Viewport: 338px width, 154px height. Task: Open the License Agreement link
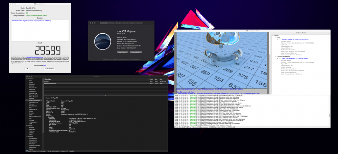136,59
